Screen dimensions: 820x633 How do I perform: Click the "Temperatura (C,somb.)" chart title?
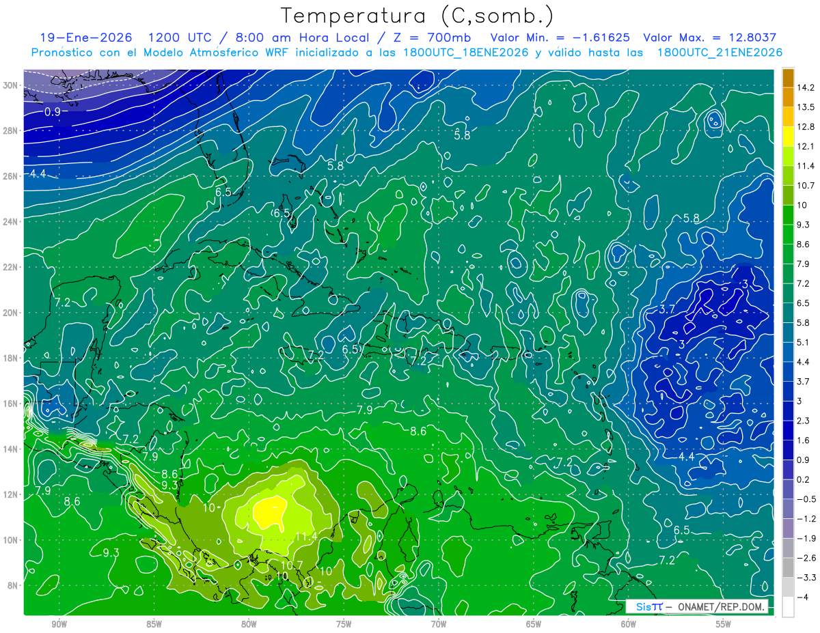click(418, 16)
